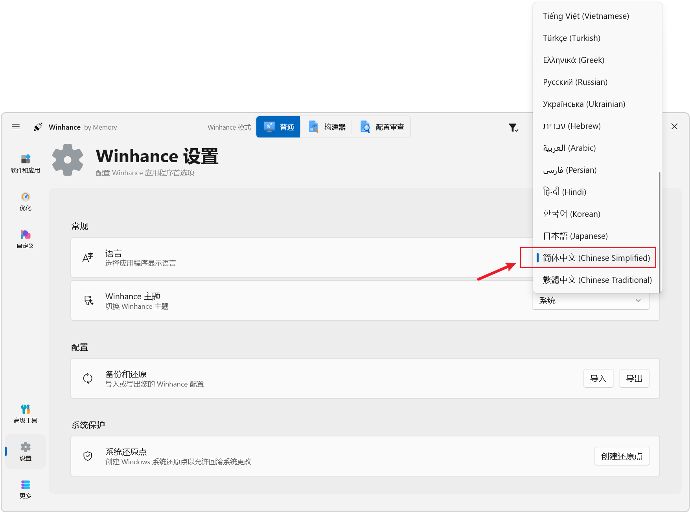The image size is (690, 513).
Task: Select the 设置 sidebar item
Action: [26, 452]
